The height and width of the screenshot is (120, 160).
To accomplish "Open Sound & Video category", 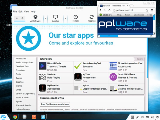I will tap(22, 98).
